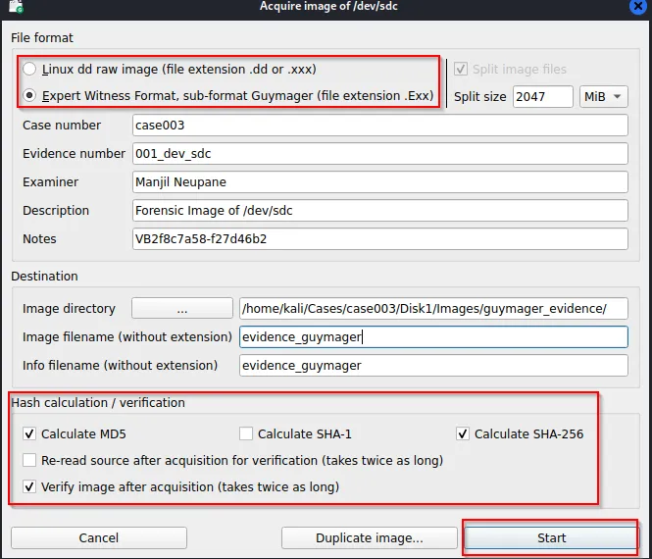Focus the Image filename field
This screenshot has height=559, width=652.
(432, 336)
